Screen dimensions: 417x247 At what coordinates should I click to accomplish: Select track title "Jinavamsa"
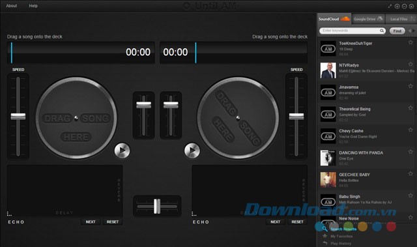349,87
